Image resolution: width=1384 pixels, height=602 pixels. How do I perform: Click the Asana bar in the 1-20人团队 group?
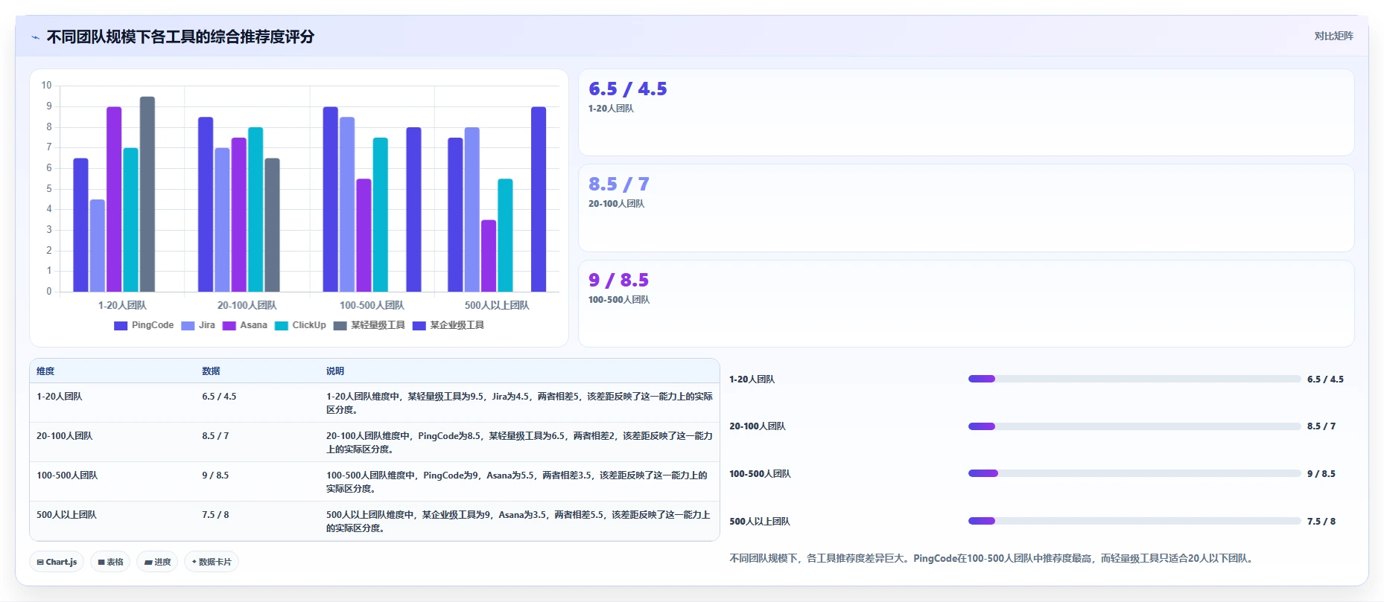(114, 199)
